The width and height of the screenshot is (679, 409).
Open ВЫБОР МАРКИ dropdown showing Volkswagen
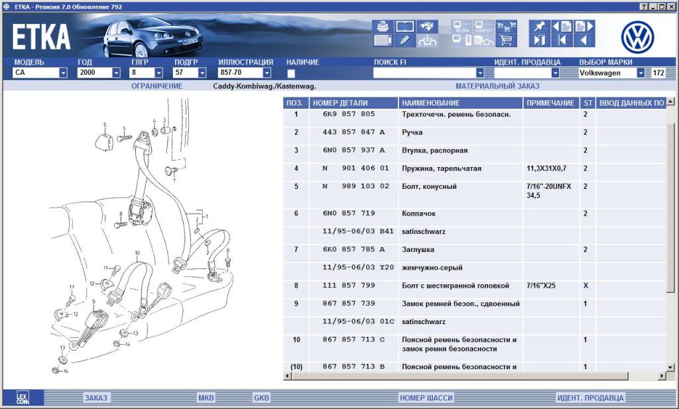[x=641, y=73]
